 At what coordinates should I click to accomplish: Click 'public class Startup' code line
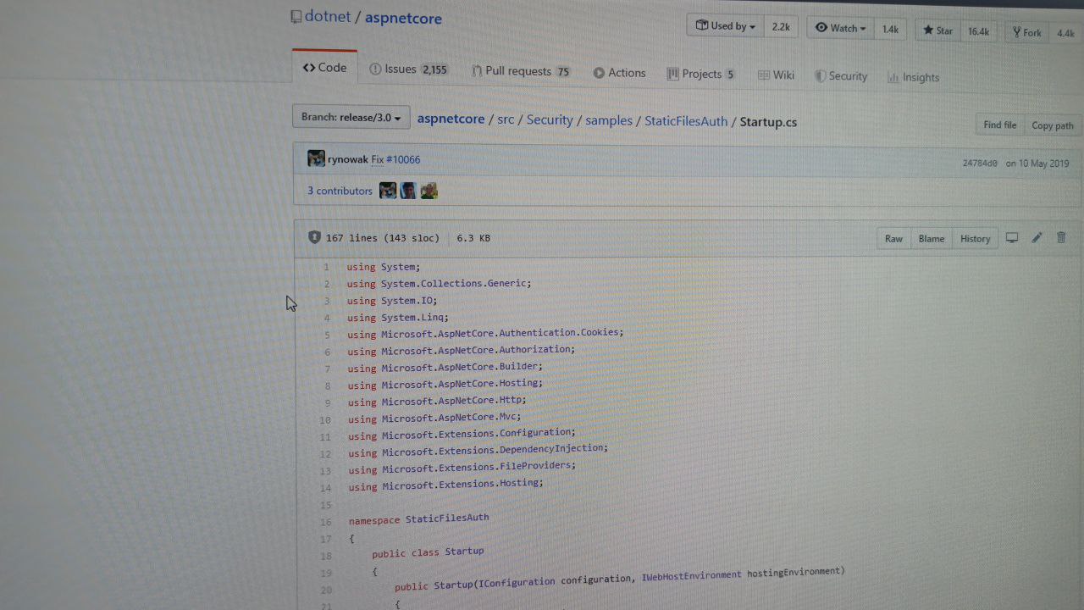pos(428,552)
